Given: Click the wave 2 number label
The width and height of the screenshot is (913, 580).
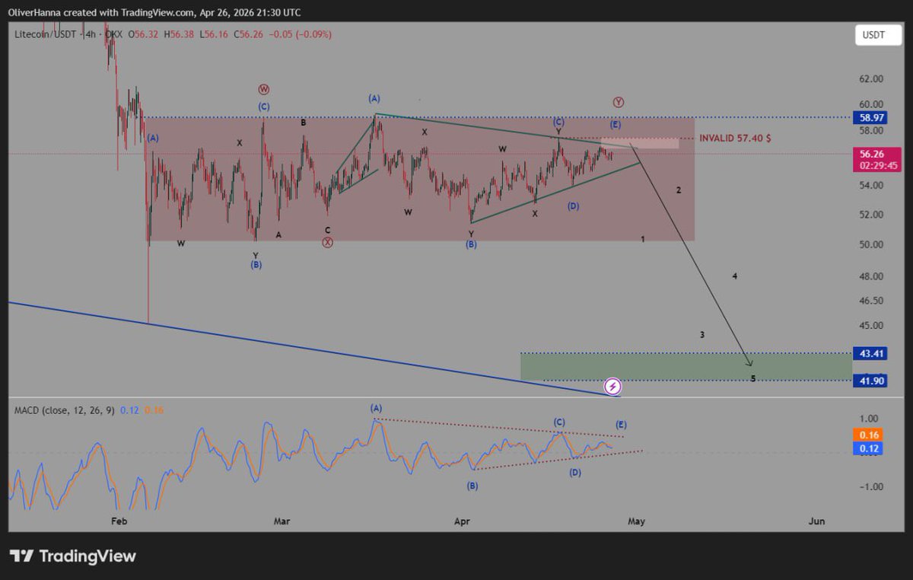Looking at the screenshot, I should point(679,190).
